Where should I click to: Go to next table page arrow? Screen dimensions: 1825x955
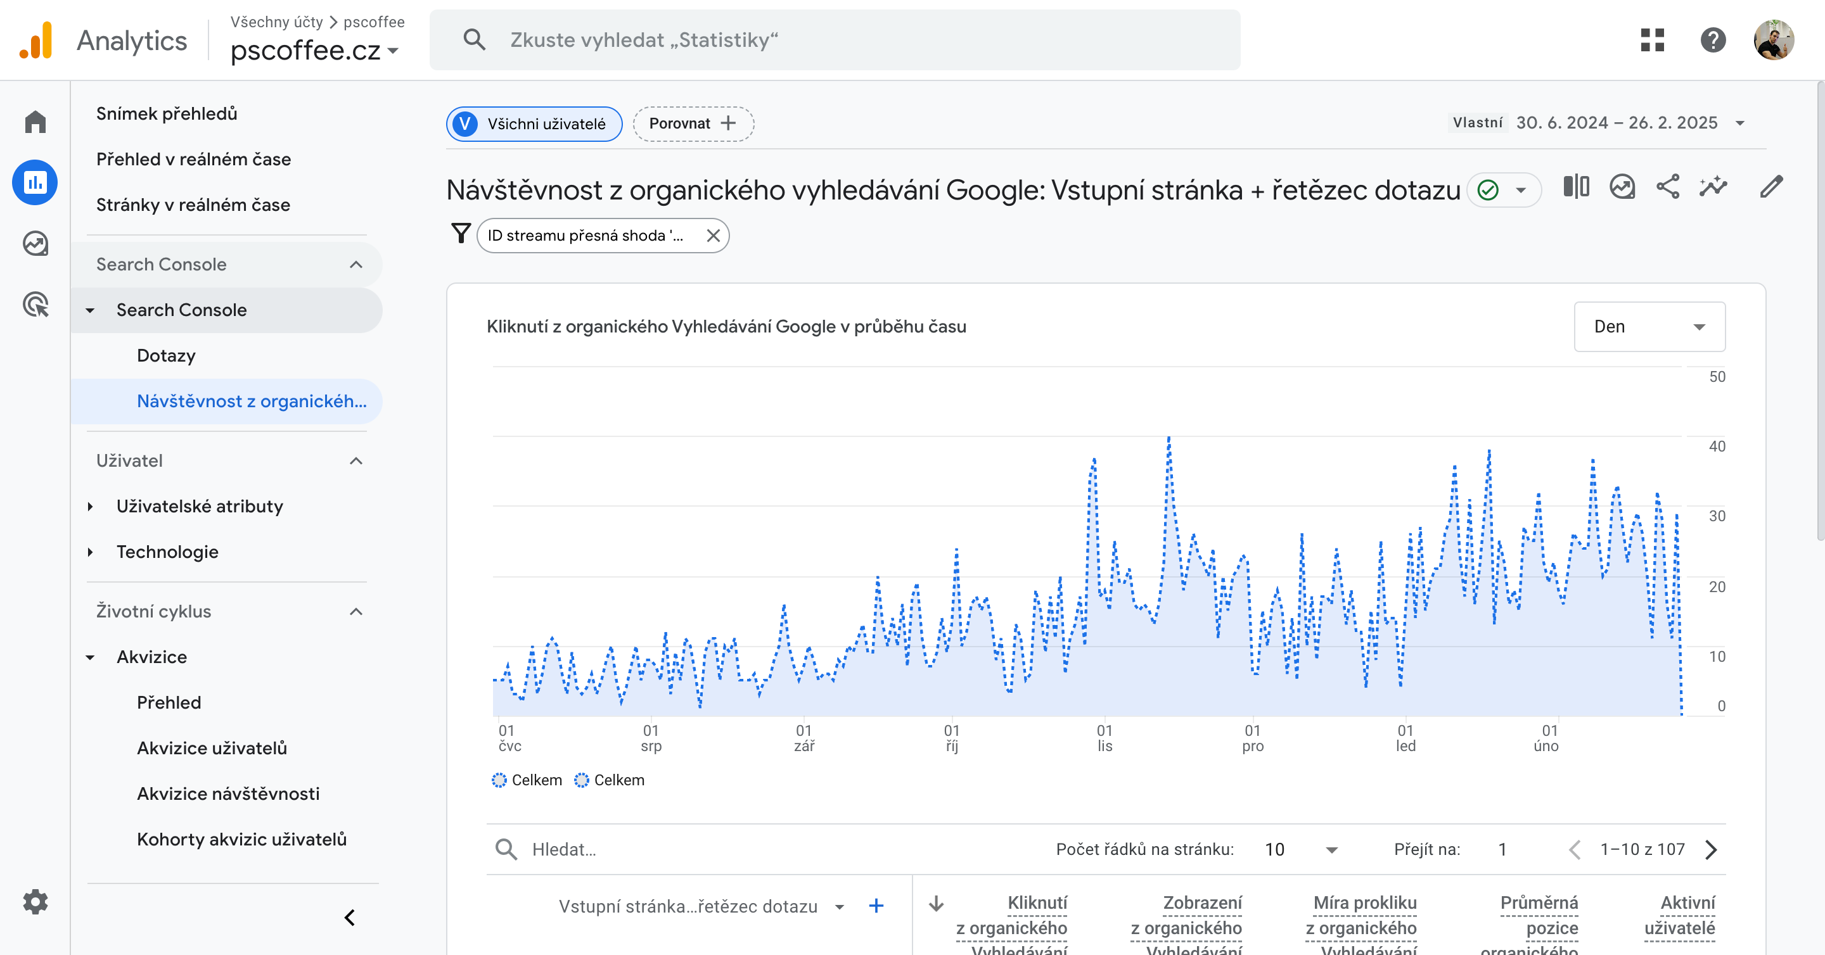[x=1711, y=849]
